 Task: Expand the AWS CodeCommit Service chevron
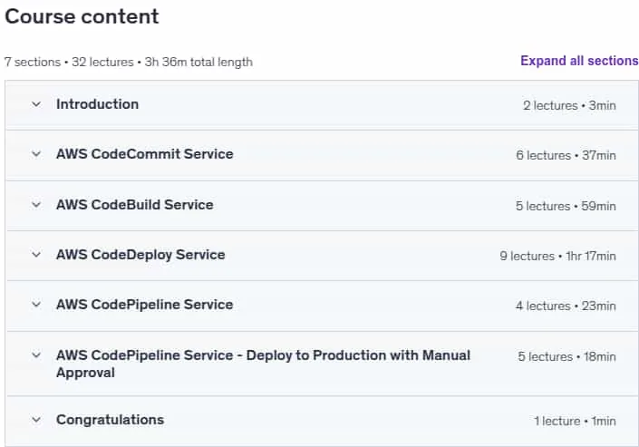(36, 154)
